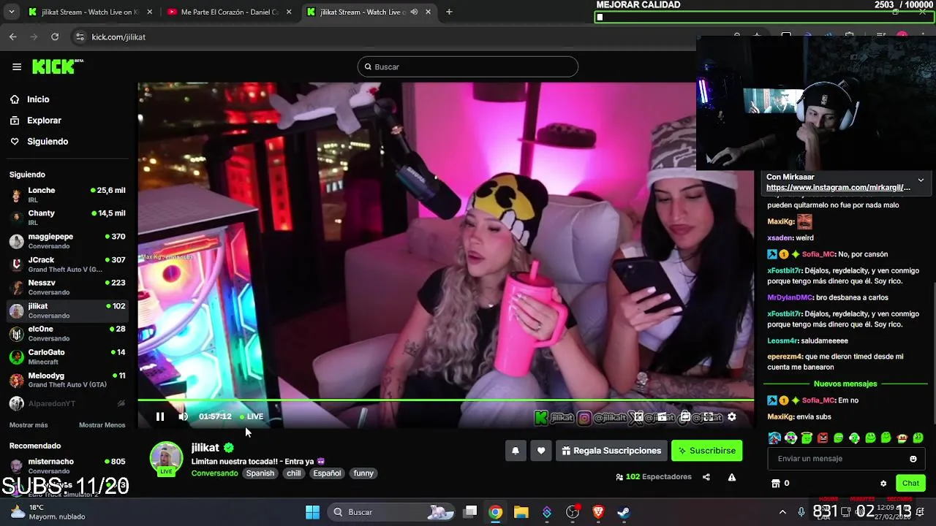The width and height of the screenshot is (936, 526).
Task: Click the search magnifier icon
Action: (368, 66)
